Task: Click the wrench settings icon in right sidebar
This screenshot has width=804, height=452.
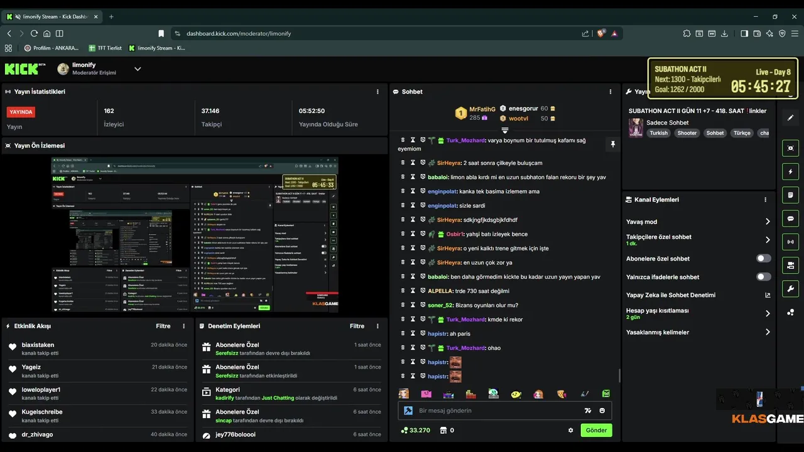Action: pos(790,288)
